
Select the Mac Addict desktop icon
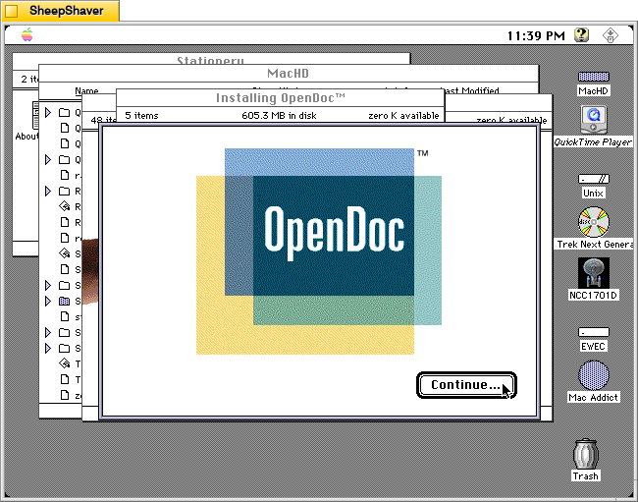593,376
